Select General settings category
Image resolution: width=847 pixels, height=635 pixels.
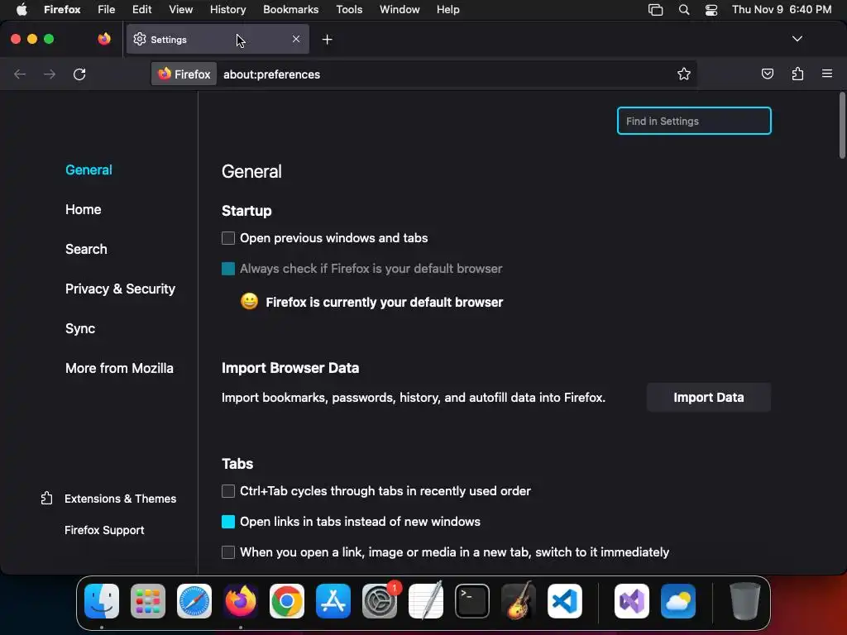tap(89, 169)
